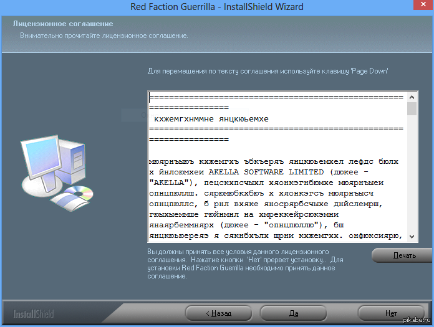
Task: Click the license text scrollbar thumb
Action: (x=412, y=108)
